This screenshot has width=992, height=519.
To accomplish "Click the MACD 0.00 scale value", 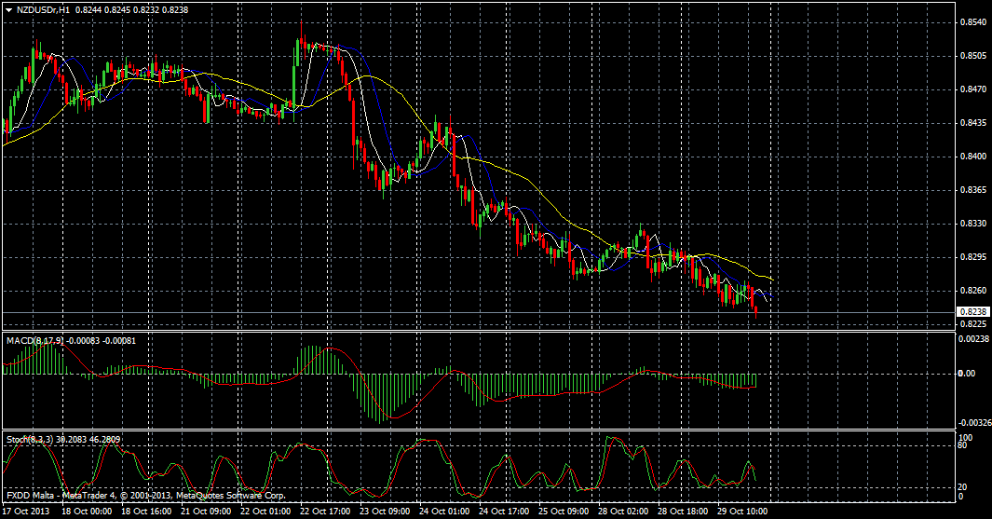I will (x=967, y=374).
